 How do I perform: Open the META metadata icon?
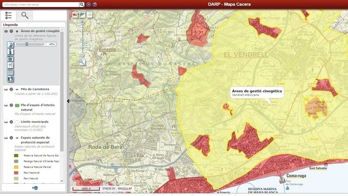(x=10, y=58)
